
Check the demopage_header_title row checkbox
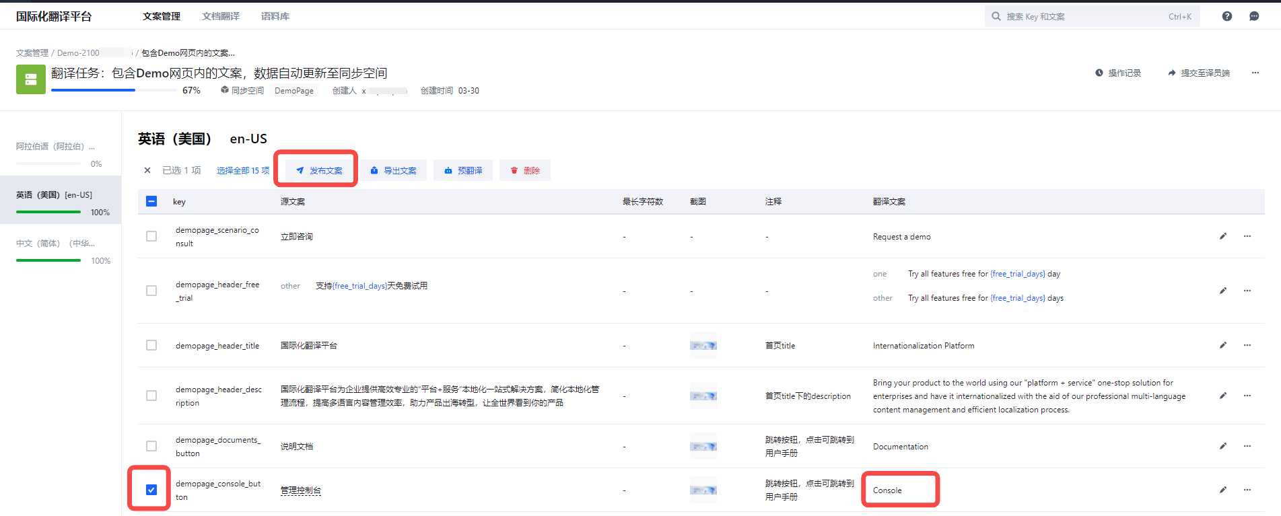[151, 345]
